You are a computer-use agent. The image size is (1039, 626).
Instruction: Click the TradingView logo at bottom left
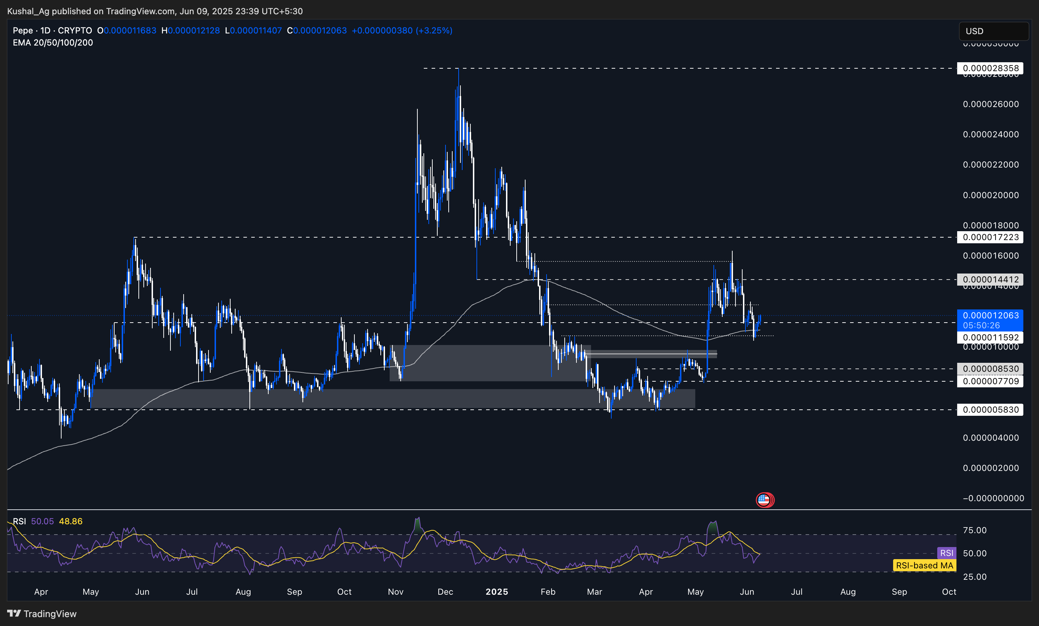pos(42,613)
